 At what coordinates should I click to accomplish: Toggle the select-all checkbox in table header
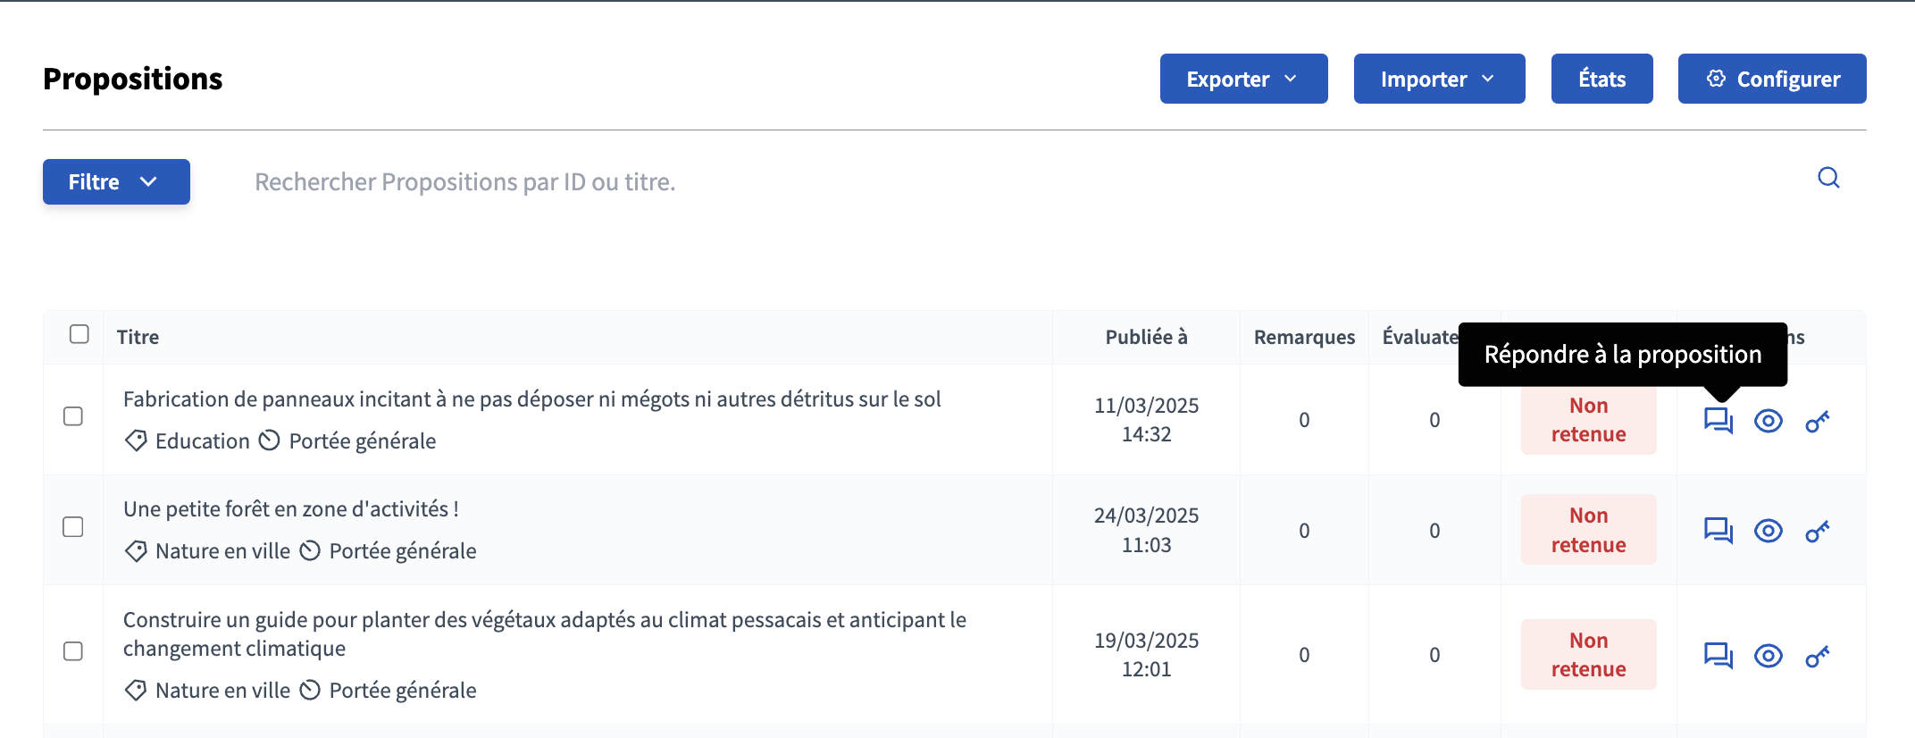(x=79, y=334)
